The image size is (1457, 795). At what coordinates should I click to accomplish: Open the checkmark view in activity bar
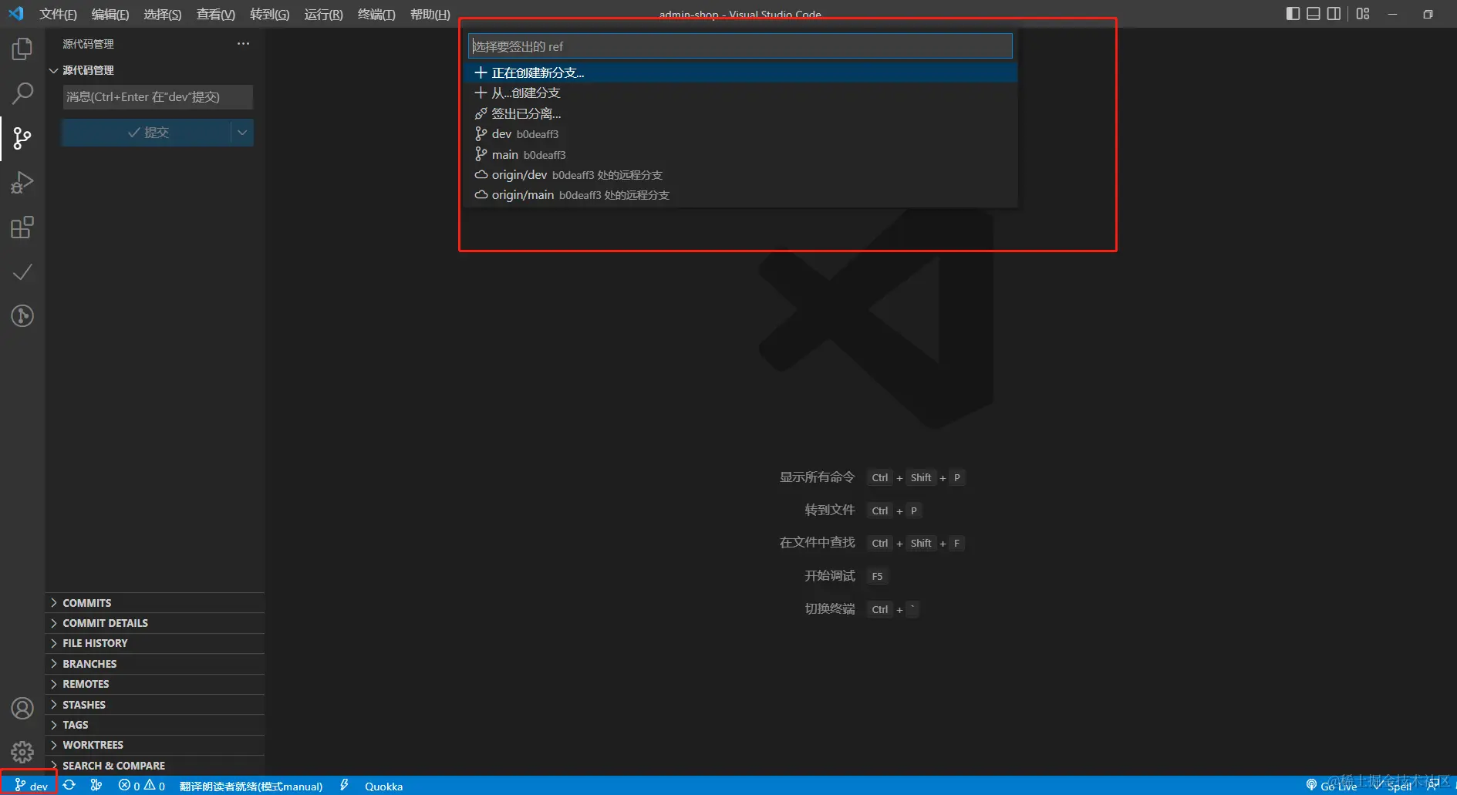click(22, 272)
